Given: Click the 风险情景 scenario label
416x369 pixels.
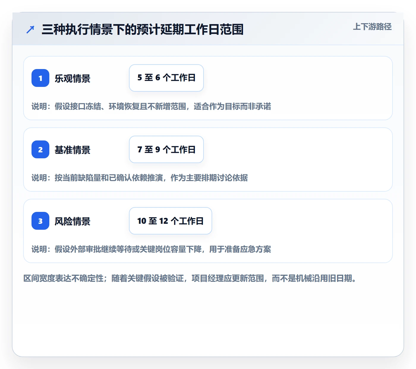Looking at the screenshot, I should (x=73, y=221).
